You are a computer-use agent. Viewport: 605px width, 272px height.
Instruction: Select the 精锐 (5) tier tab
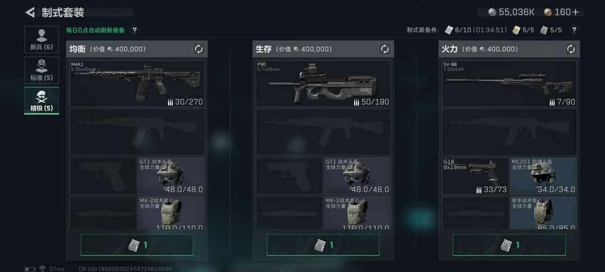coord(41,101)
